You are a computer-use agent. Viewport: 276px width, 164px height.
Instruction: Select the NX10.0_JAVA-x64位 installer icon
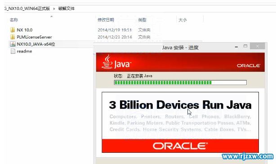(x=13, y=44)
